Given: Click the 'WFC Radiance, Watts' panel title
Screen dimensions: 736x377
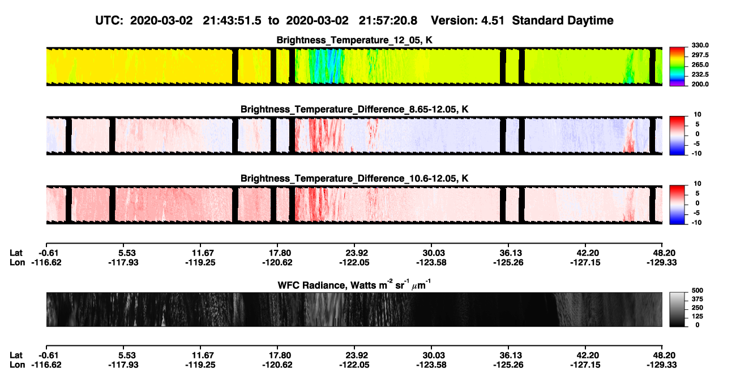Looking at the screenshot, I should pyautogui.click(x=354, y=285).
